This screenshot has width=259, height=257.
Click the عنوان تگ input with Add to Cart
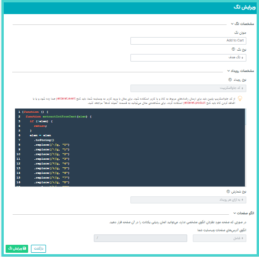[x=188, y=41]
